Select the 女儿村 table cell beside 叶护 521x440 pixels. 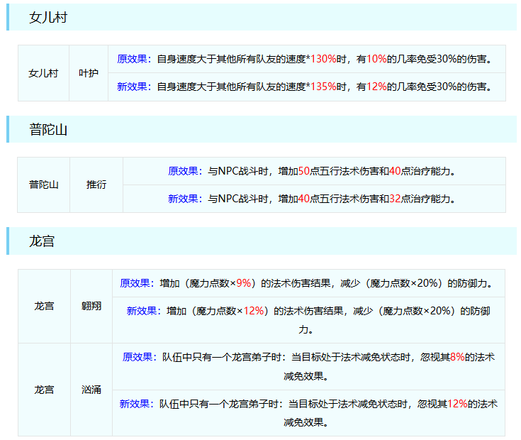(43, 73)
